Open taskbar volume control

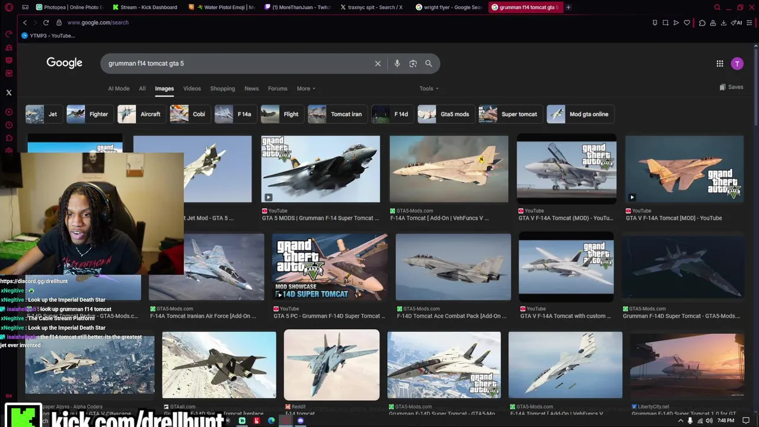(x=709, y=420)
